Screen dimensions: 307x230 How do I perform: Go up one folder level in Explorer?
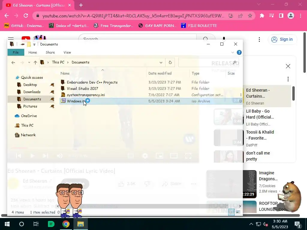(35, 63)
